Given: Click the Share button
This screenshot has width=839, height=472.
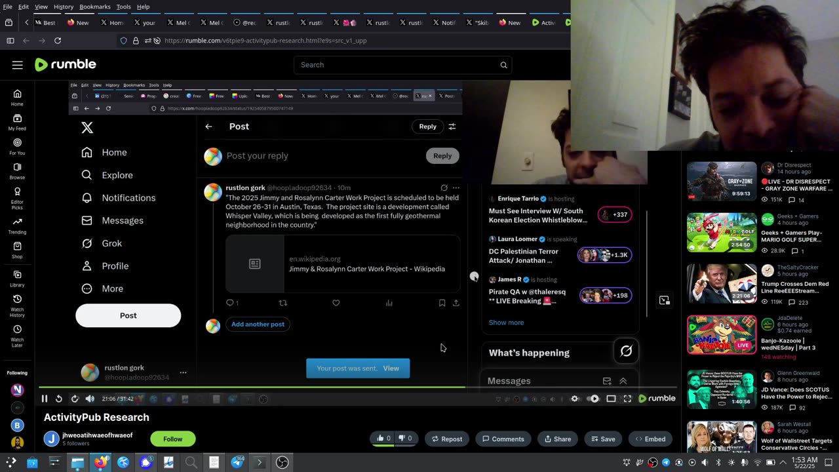Looking at the screenshot, I should pyautogui.click(x=558, y=439).
